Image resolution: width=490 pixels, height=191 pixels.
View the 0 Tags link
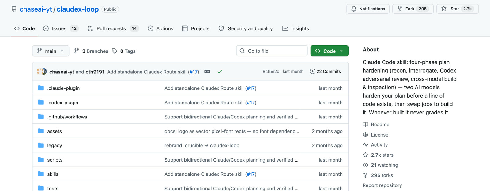[124, 51]
